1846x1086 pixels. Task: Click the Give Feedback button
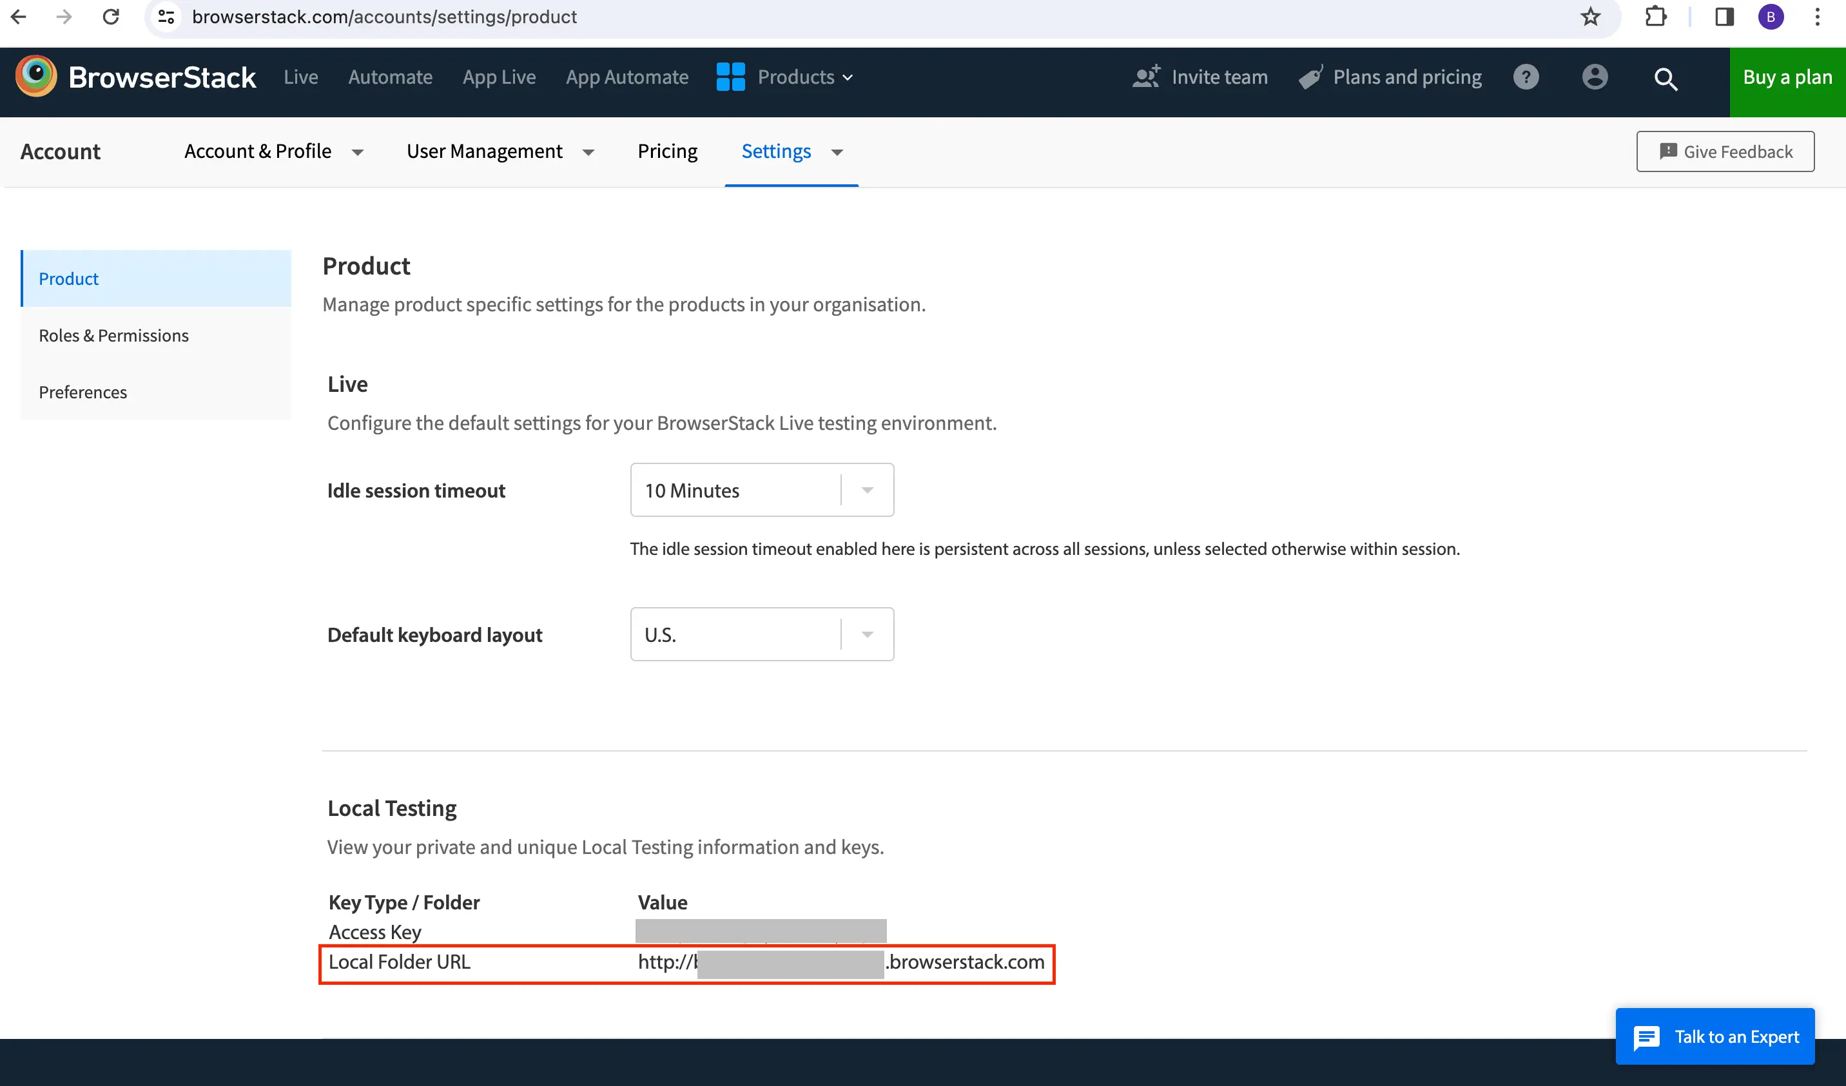point(1725,151)
